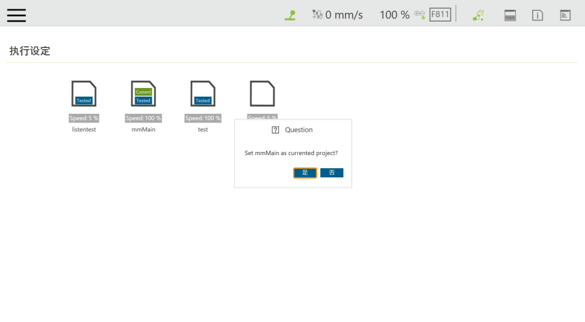
Task: Click the mmMain project name
Action: click(143, 129)
